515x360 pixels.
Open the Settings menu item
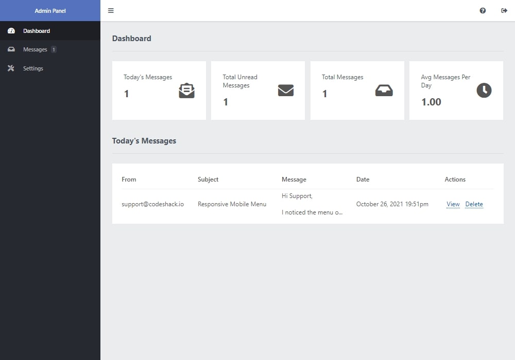click(50, 68)
